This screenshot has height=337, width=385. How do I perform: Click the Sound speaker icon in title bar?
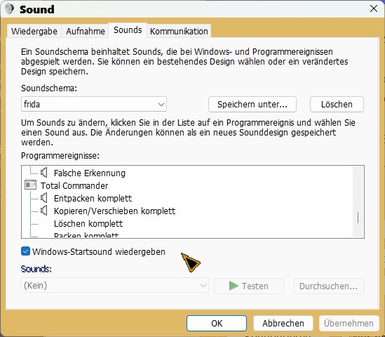[9, 9]
